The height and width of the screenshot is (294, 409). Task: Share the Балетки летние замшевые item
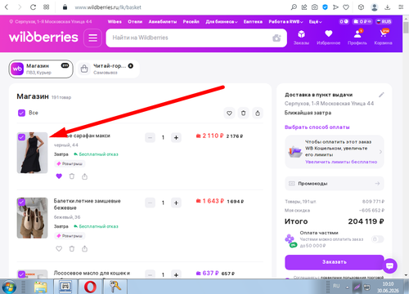(85, 248)
